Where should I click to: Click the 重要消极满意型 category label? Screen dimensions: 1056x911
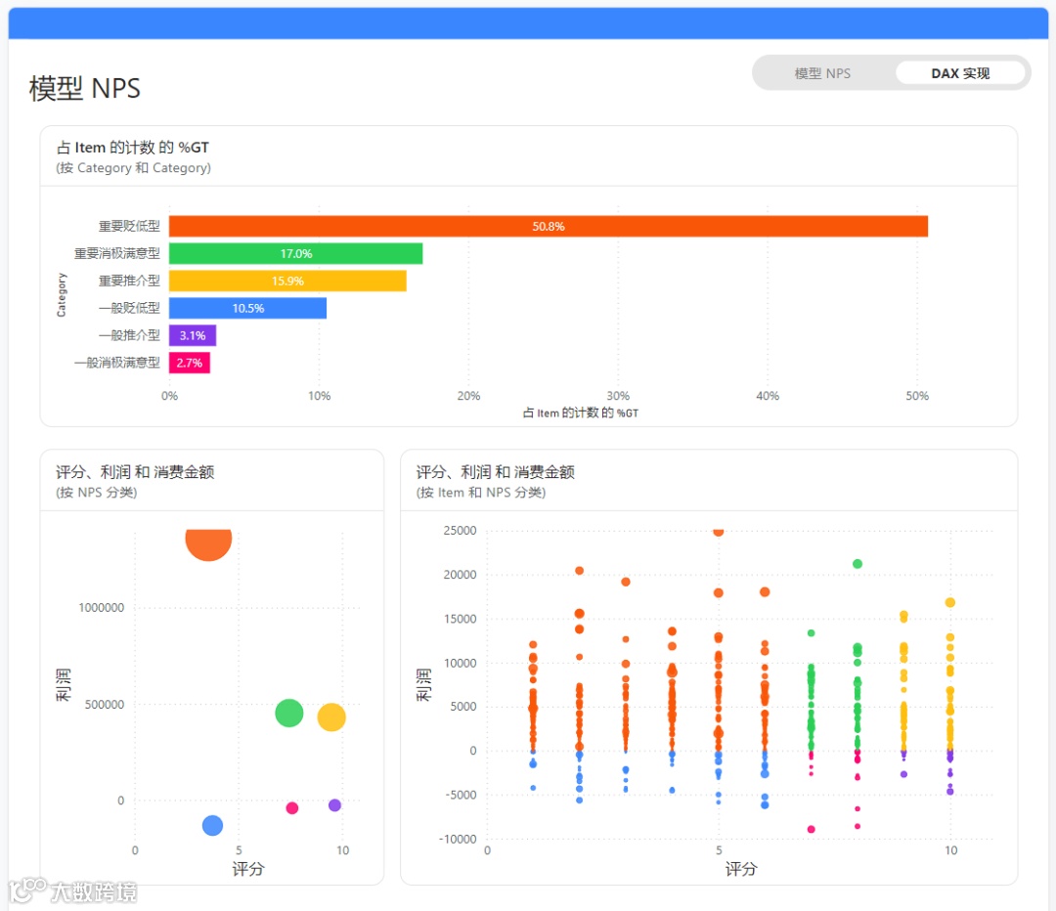(117, 254)
